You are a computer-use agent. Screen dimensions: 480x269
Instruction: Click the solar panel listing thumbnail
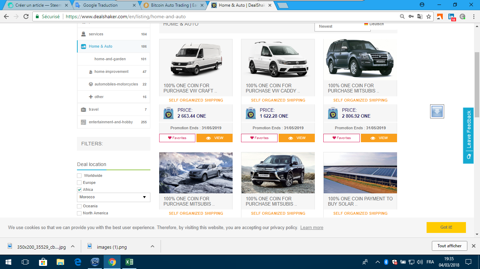(360, 173)
